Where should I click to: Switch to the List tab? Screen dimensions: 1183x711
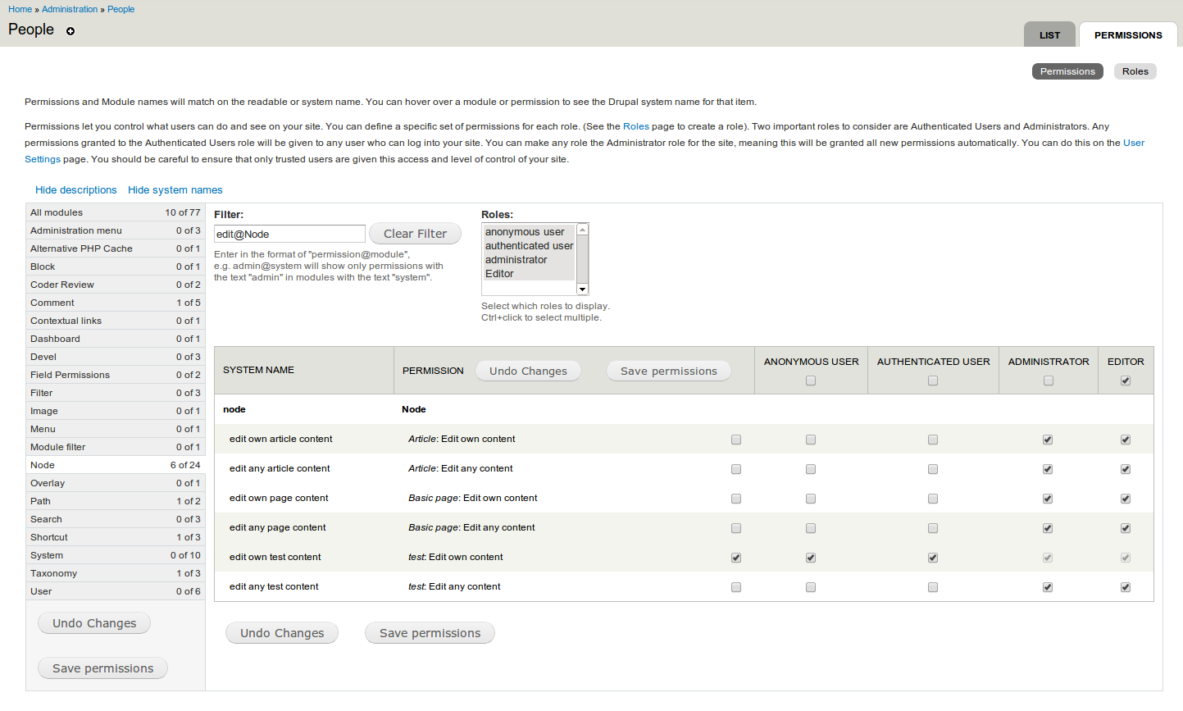(x=1049, y=34)
